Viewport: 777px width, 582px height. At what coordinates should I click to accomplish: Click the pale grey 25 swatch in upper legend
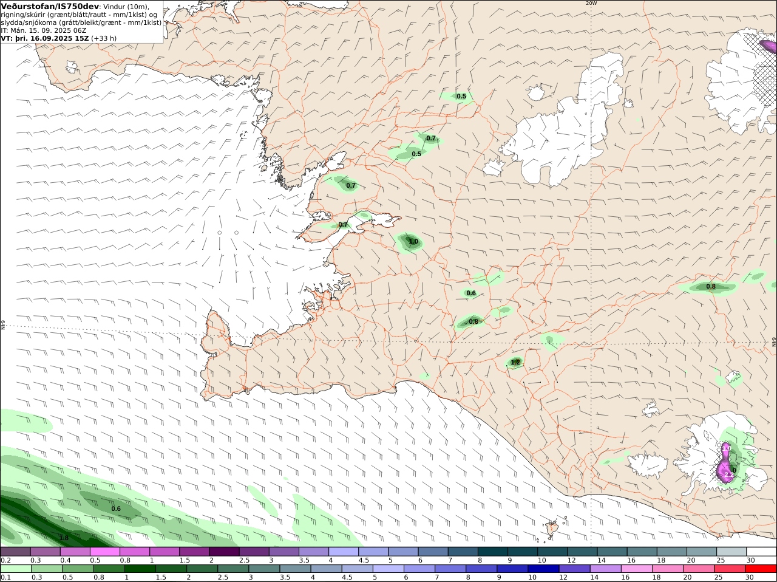point(731,552)
